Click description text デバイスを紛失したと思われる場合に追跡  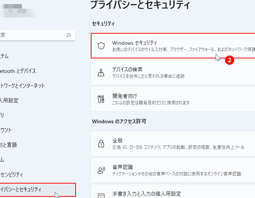[x=148, y=76]
